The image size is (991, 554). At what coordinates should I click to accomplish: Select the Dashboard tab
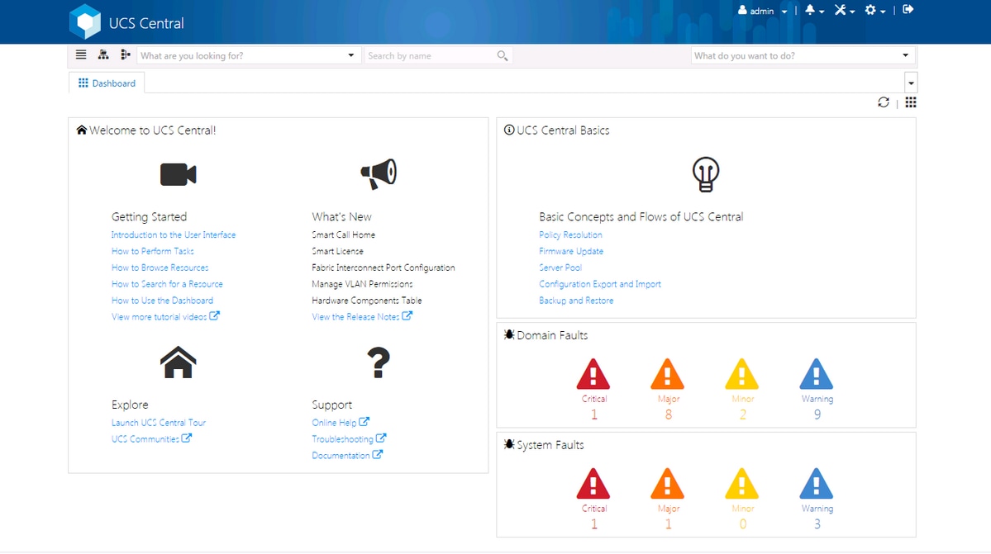point(107,83)
